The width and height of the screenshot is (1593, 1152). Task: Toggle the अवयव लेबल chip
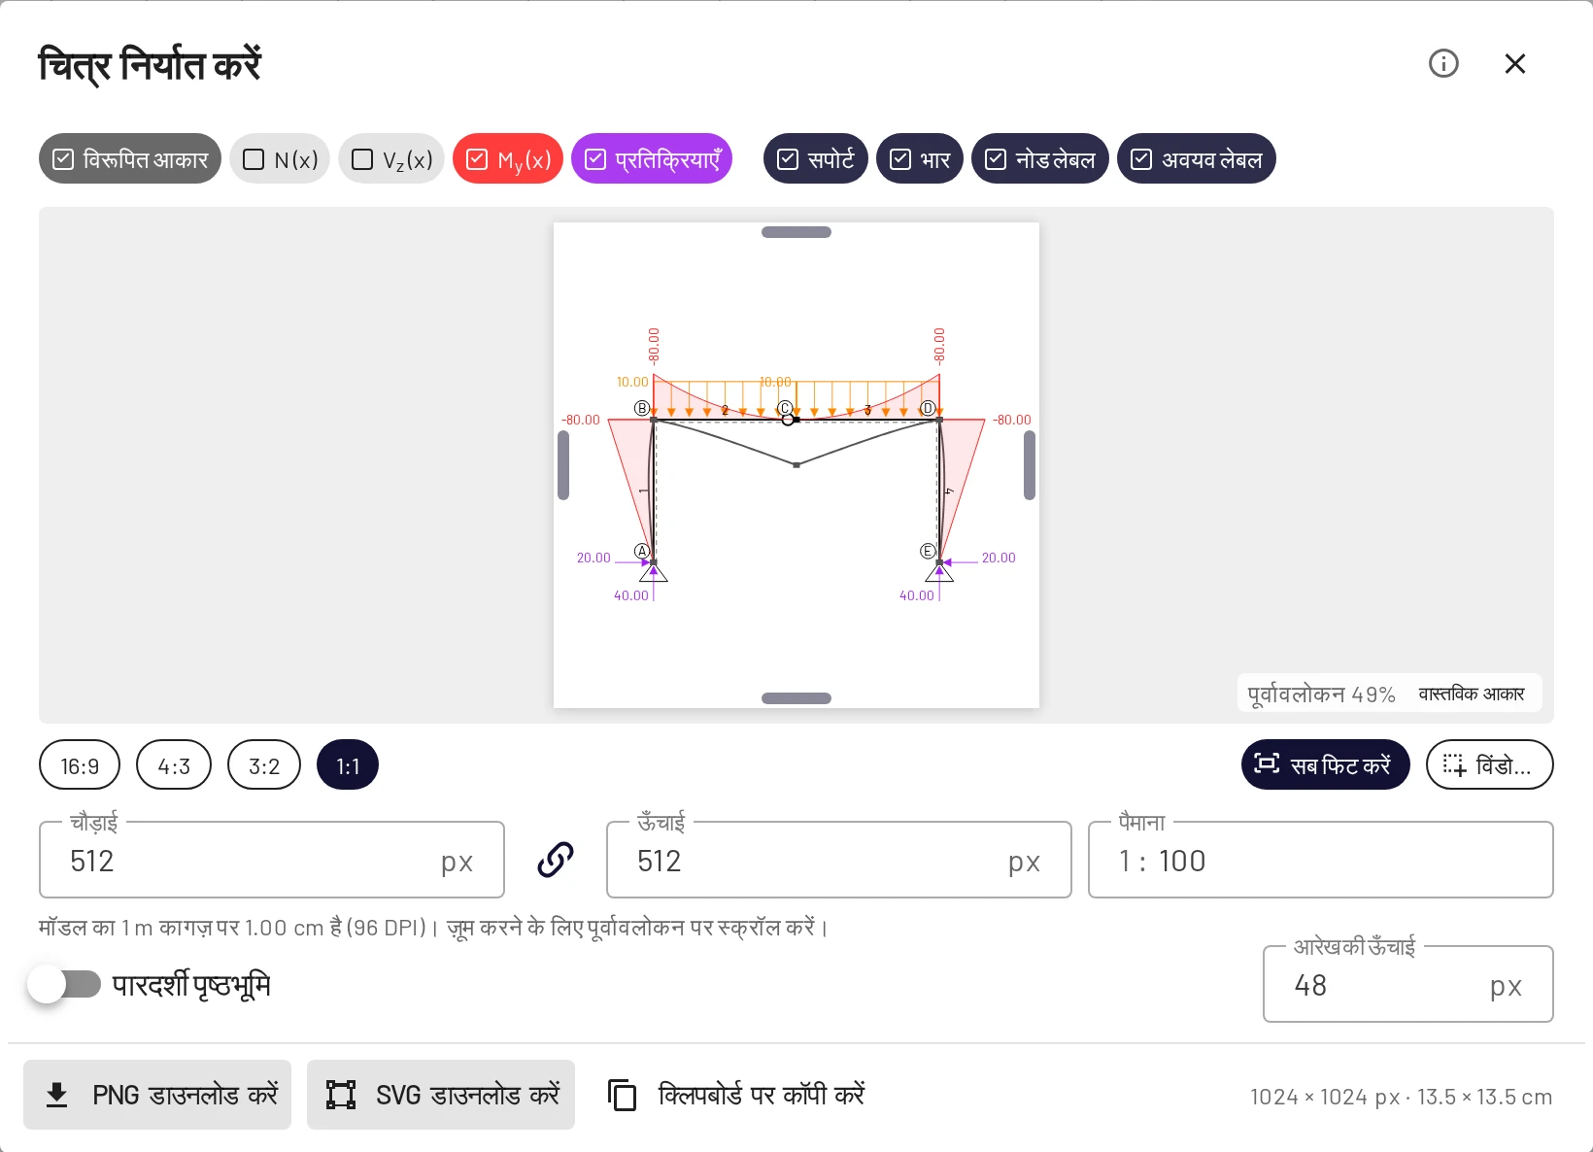pos(1197,158)
